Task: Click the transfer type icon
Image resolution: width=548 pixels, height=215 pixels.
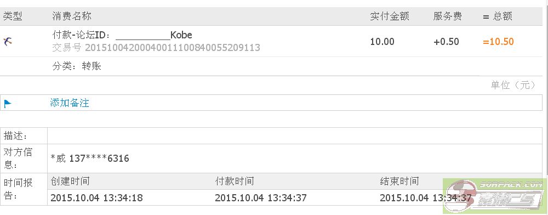Action: click(8, 41)
